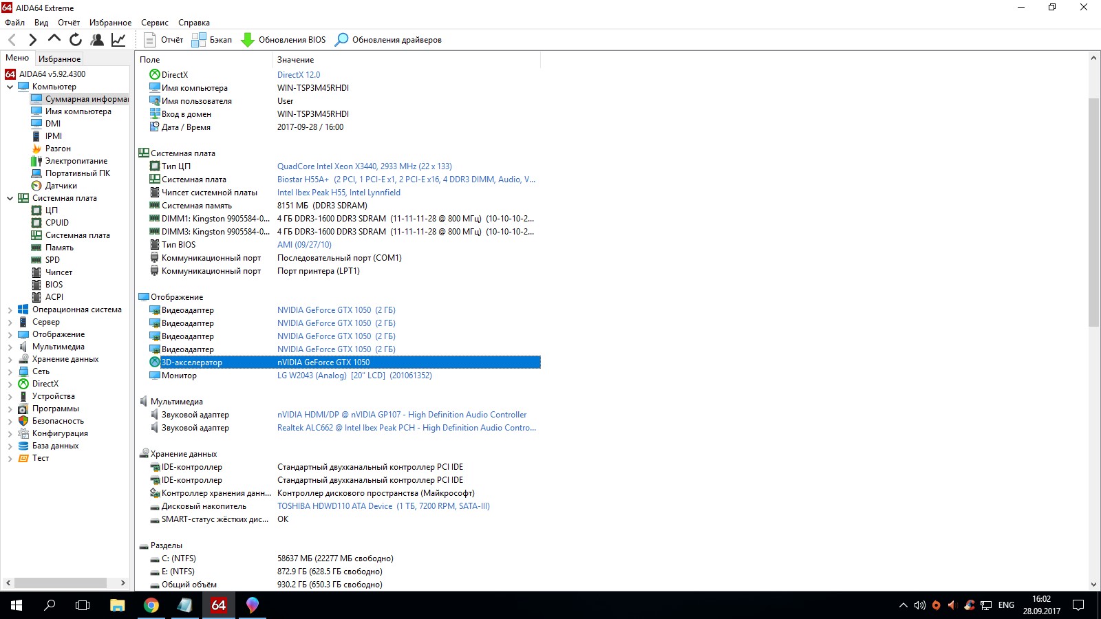
Task: Open the Windows Start menu
Action: 17,605
